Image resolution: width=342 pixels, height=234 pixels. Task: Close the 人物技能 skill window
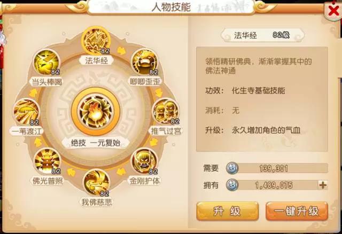[x=333, y=10]
